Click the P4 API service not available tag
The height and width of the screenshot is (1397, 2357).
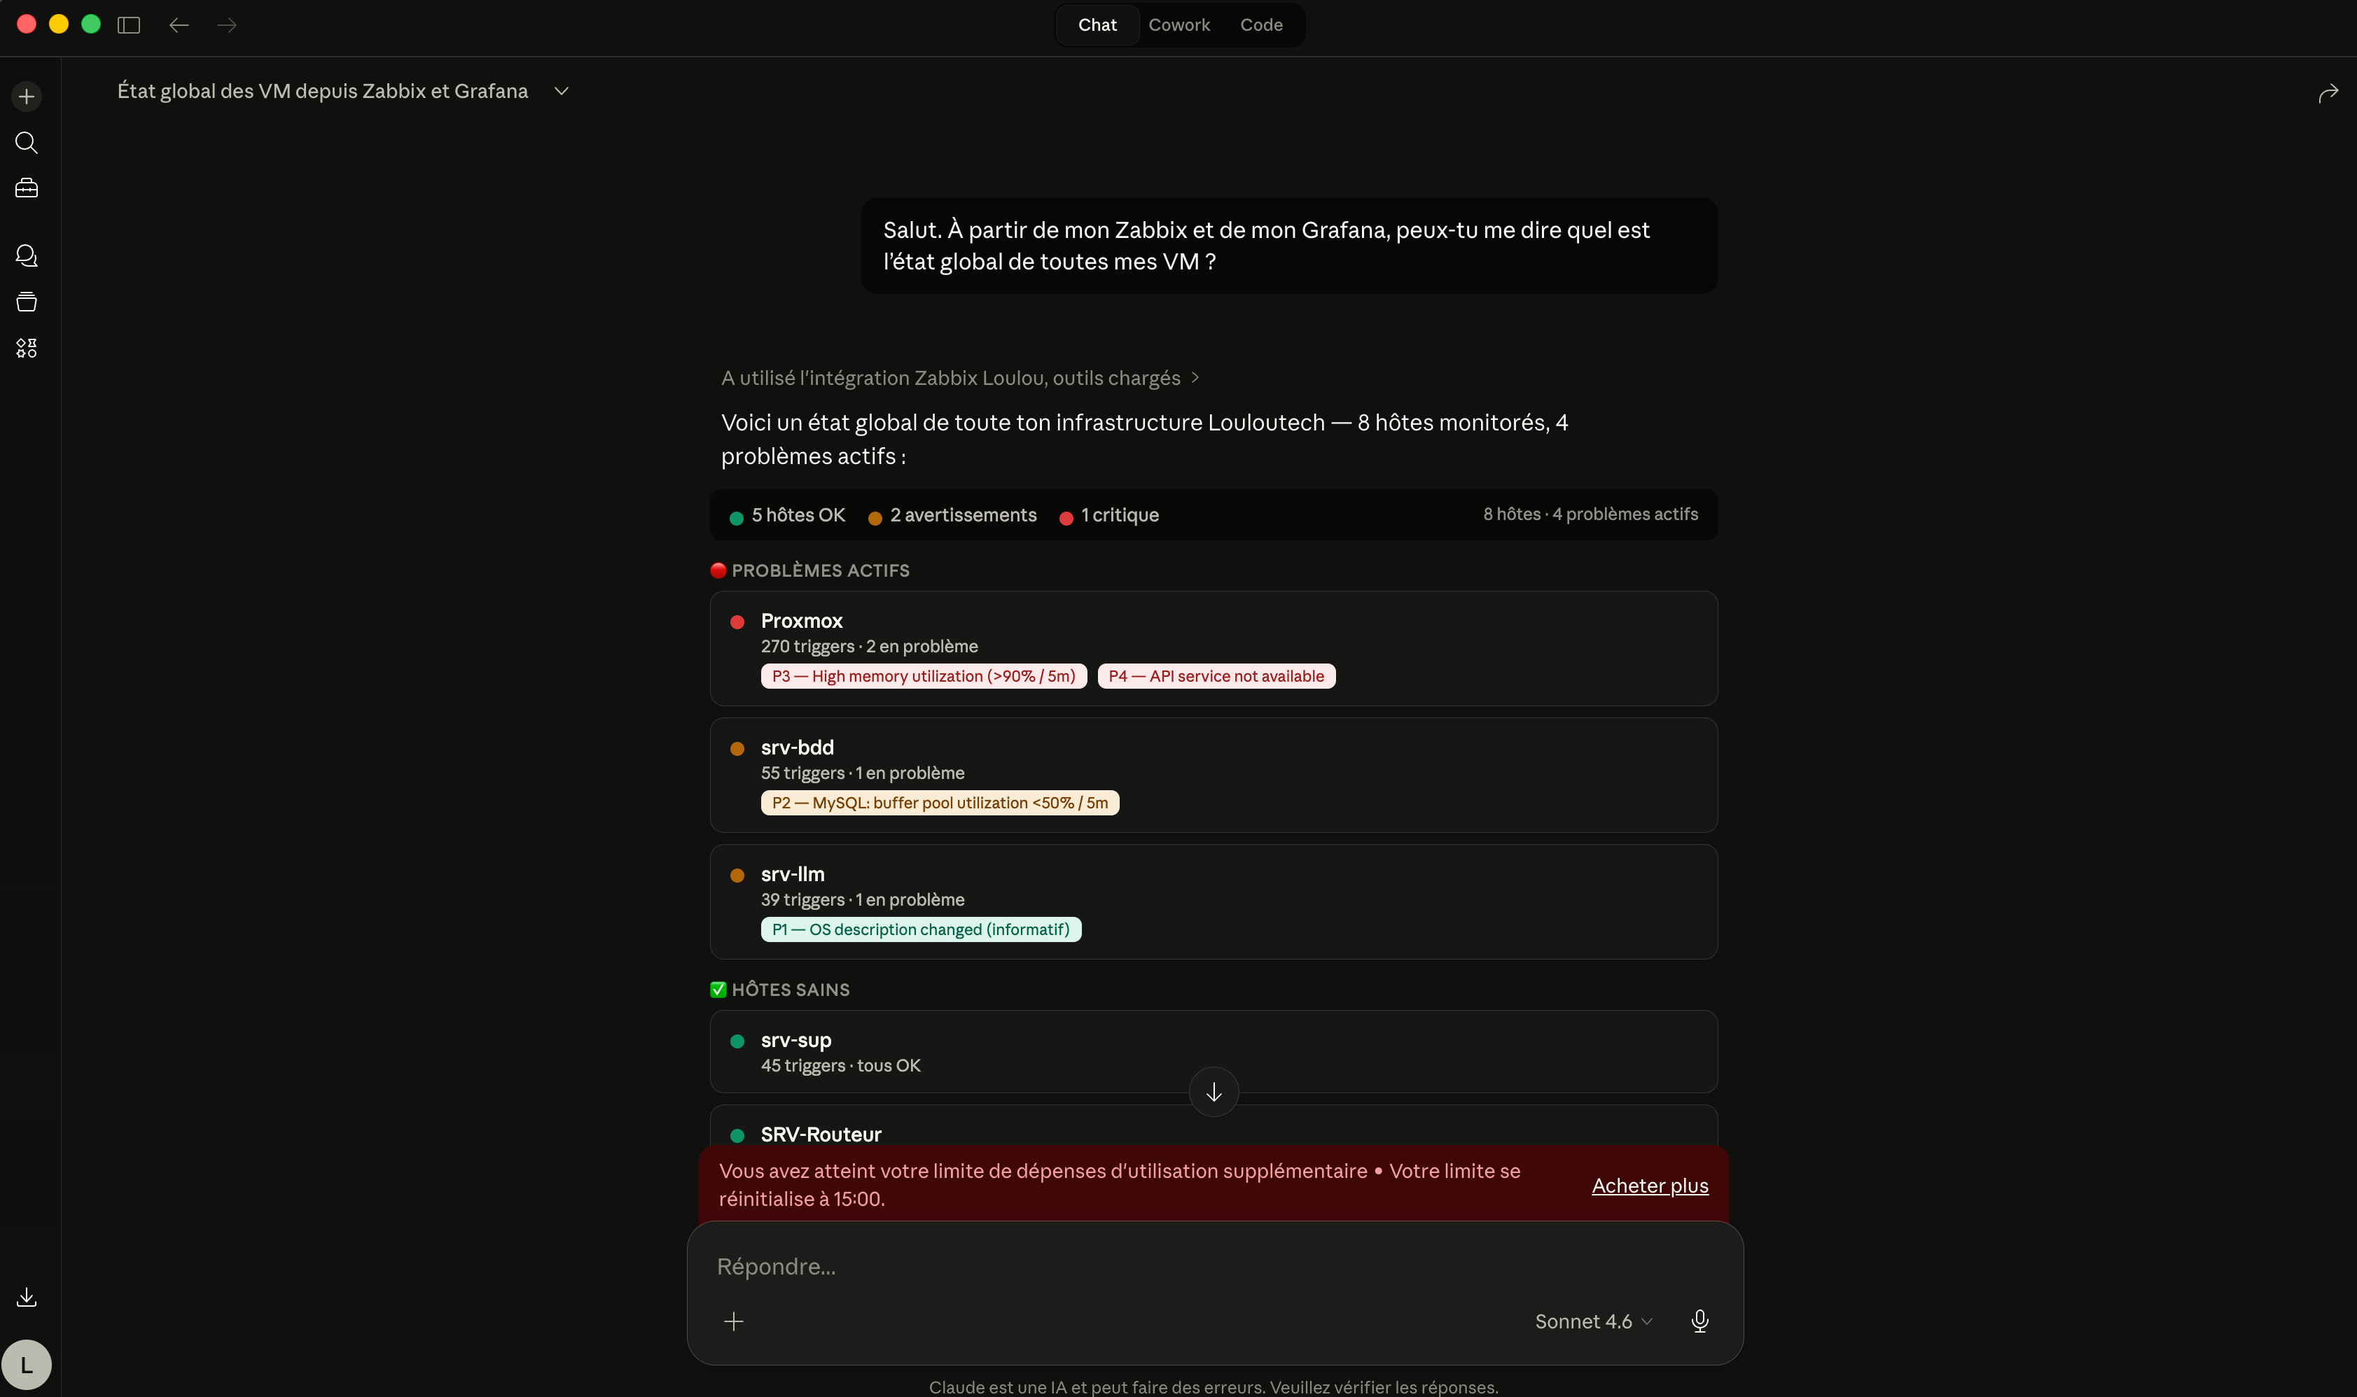[1216, 676]
